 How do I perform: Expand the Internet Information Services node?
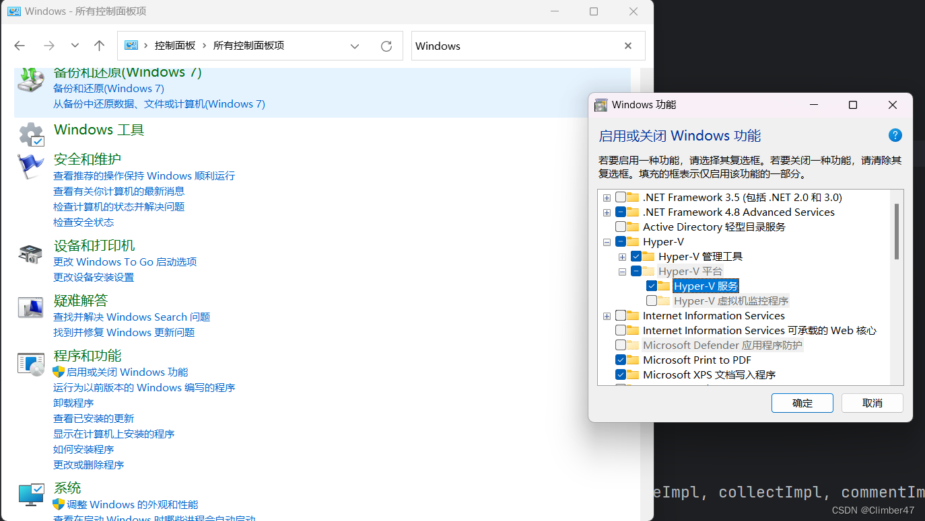pyautogui.click(x=607, y=316)
